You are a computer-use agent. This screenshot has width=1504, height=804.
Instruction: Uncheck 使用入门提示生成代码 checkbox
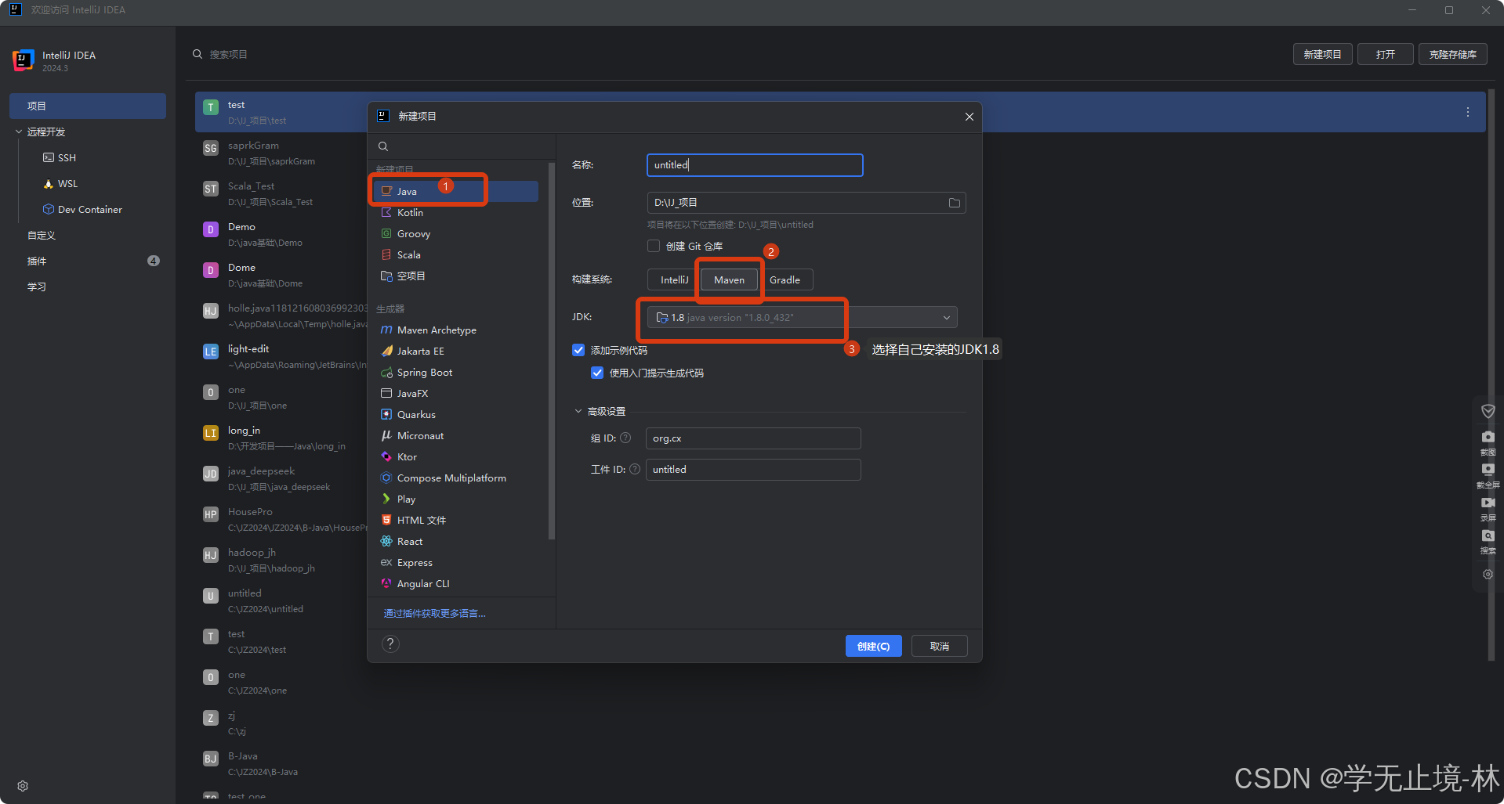[x=597, y=373]
